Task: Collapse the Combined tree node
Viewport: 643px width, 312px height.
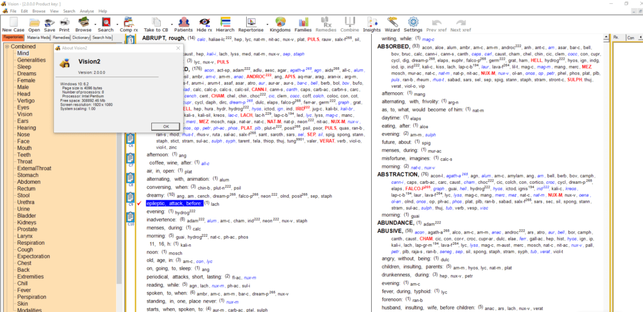Action: [x=7, y=46]
